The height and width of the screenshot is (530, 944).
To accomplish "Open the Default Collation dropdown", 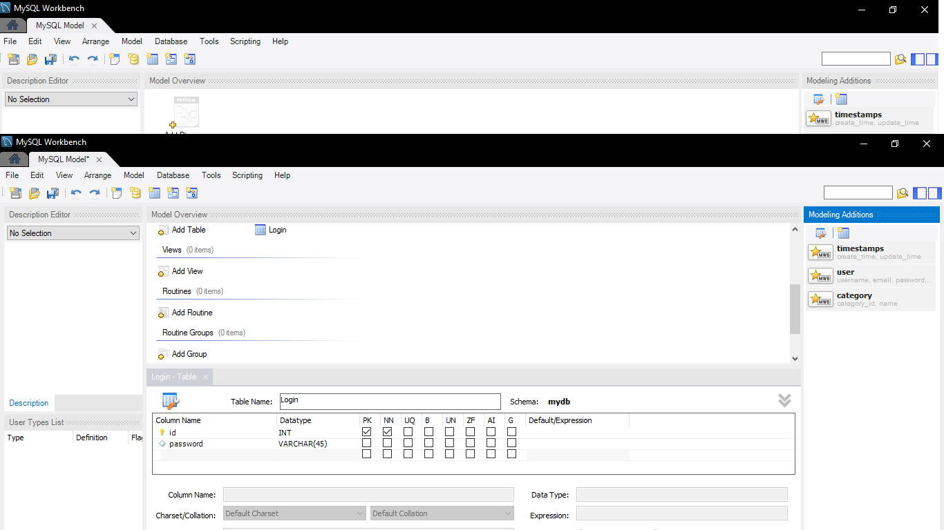I will click(x=442, y=513).
